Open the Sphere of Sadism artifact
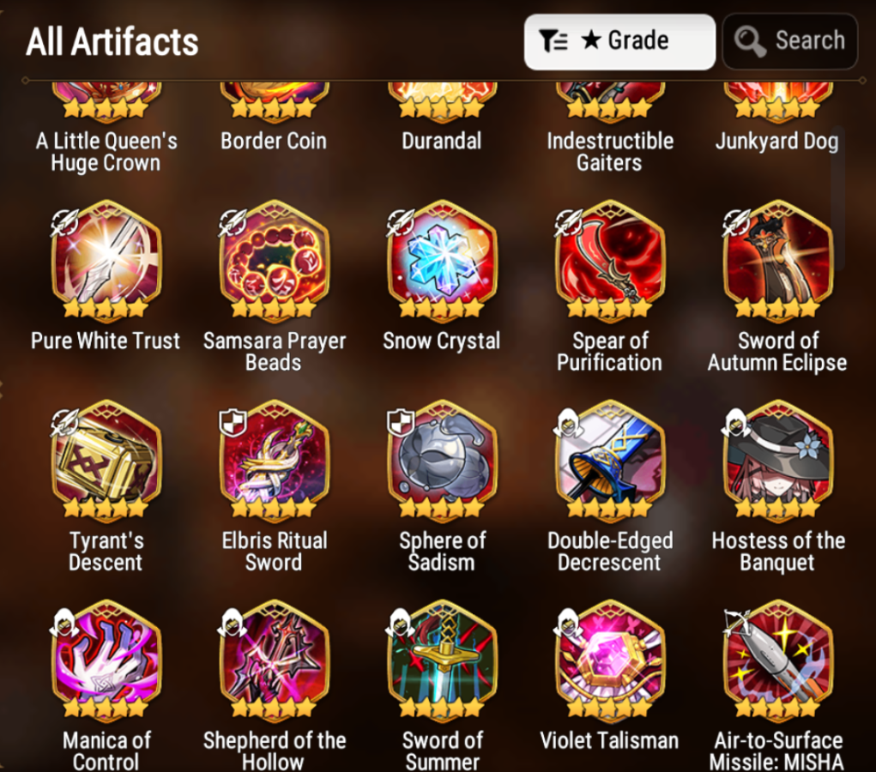This screenshot has height=772, width=876. (442, 461)
